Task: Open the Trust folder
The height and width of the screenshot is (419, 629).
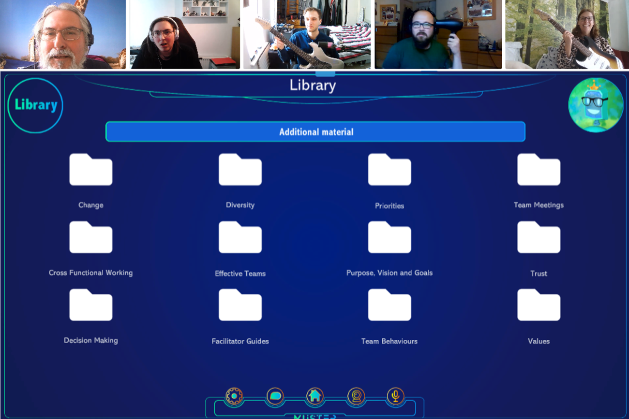Action: click(x=539, y=238)
